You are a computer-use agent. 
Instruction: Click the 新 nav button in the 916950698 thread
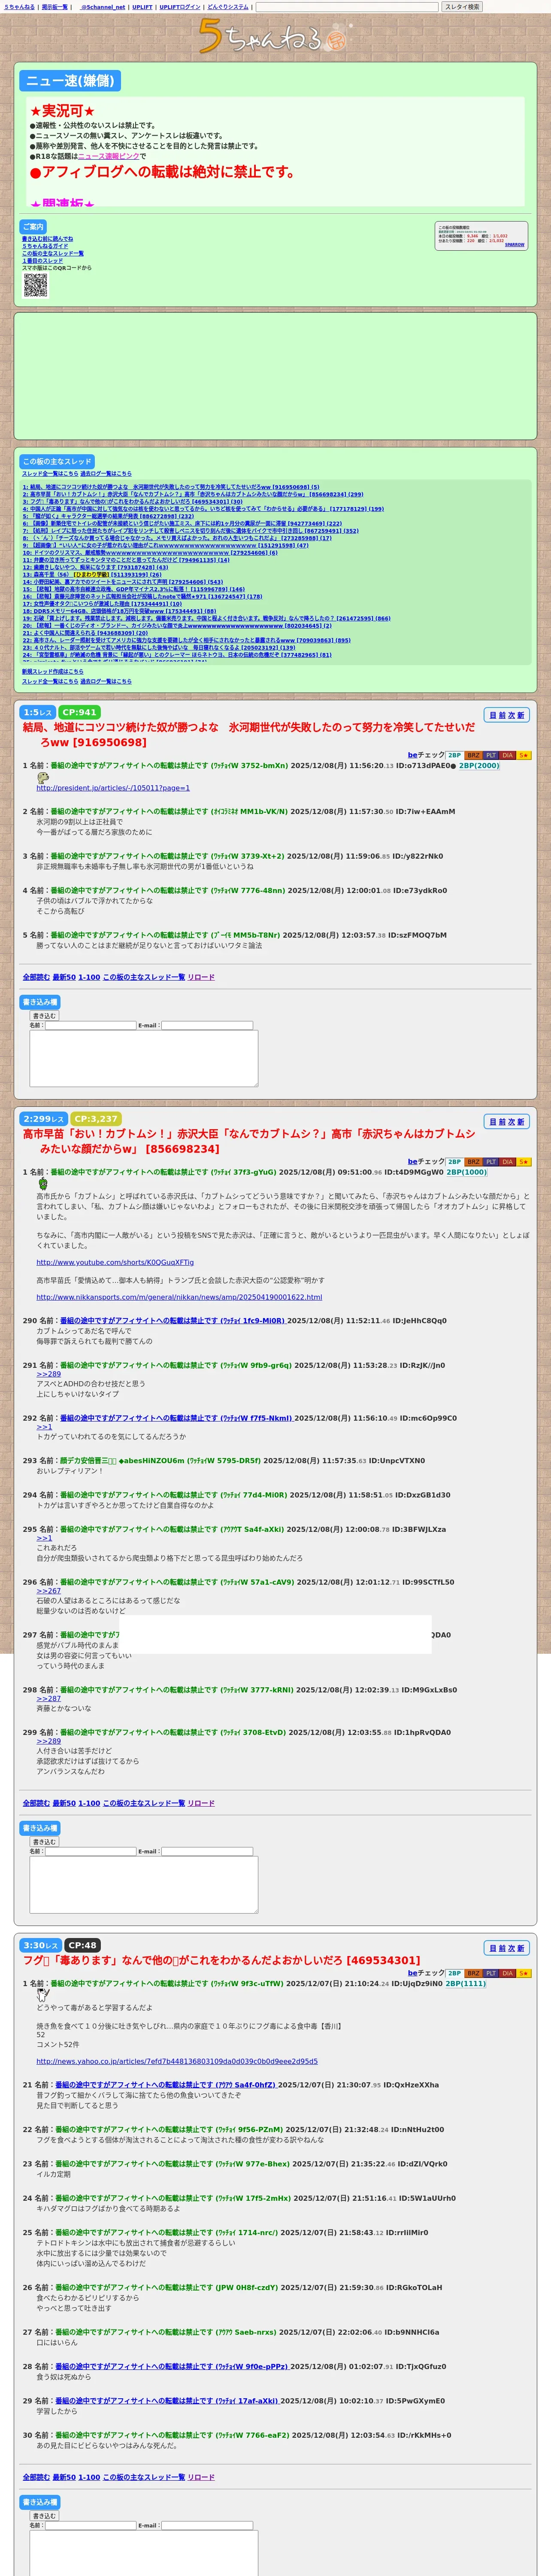click(x=521, y=715)
